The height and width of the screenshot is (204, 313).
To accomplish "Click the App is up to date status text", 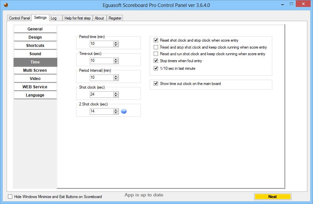I will tap(144, 195).
